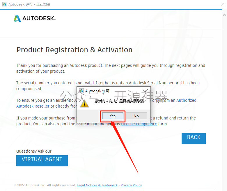The width and height of the screenshot is (227, 191).
Task: Click the scroll-up arrow on the right scrollbar
Action: coord(225,15)
